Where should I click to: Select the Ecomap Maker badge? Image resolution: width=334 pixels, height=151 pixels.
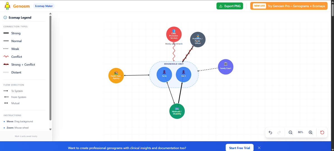point(44,6)
